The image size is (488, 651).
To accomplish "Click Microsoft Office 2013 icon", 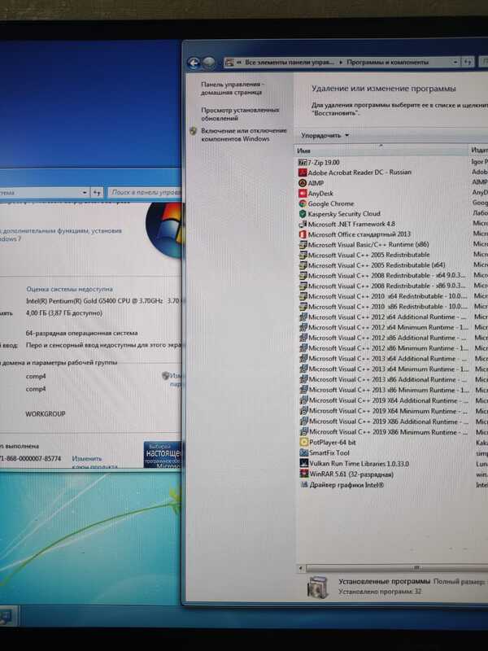I will click(303, 234).
